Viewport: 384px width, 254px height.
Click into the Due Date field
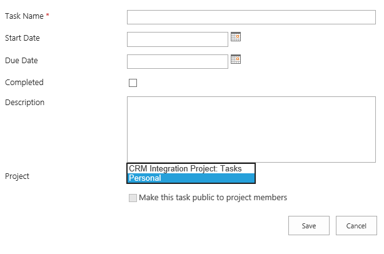[x=178, y=61]
